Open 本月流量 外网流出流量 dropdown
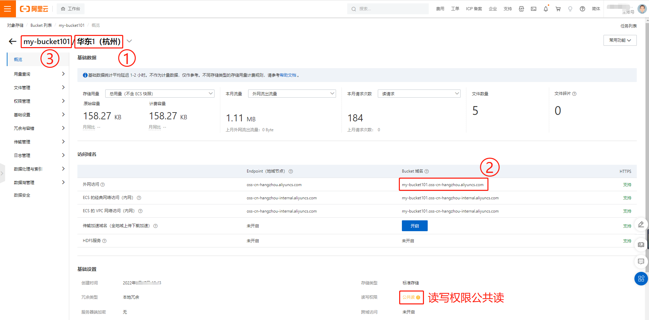649x320 pixels. point(292,94)
